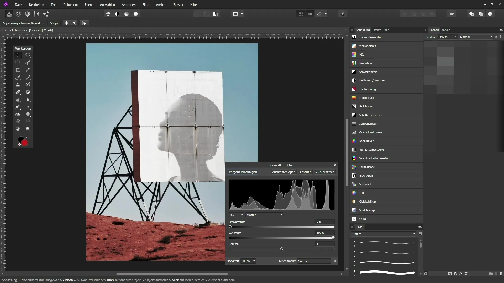Select the Artistic Text tool
Screen dimensions: 504x283
28,107
